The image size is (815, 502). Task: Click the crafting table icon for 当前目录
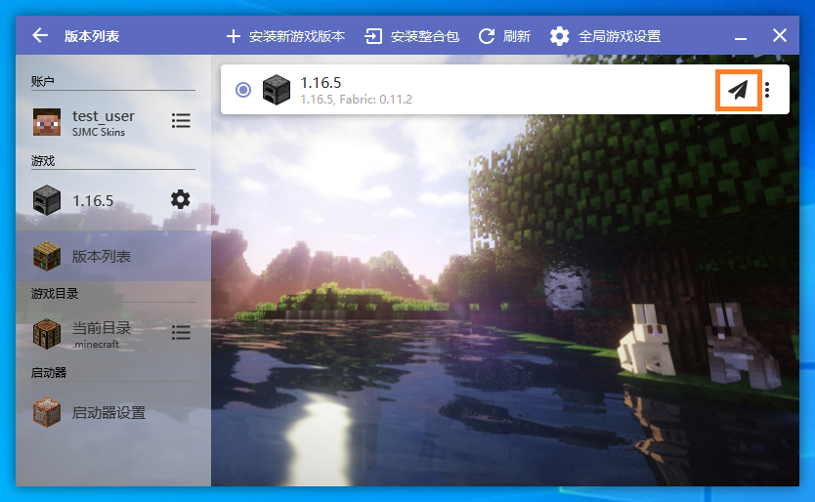coord(47,334)
